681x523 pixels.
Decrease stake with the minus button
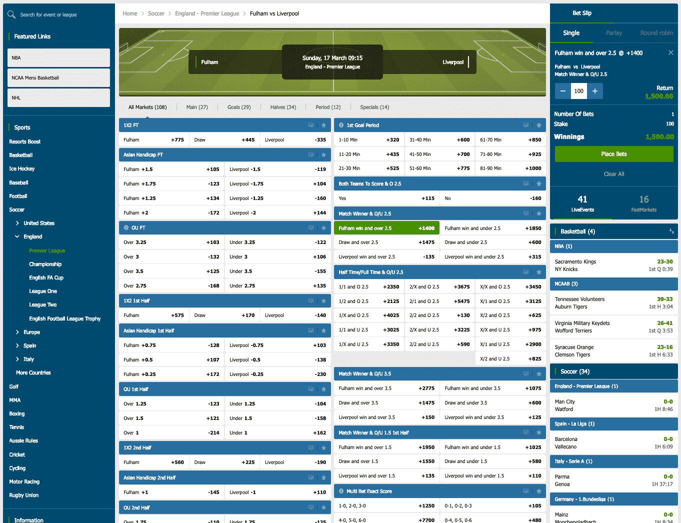click(563, 91)
